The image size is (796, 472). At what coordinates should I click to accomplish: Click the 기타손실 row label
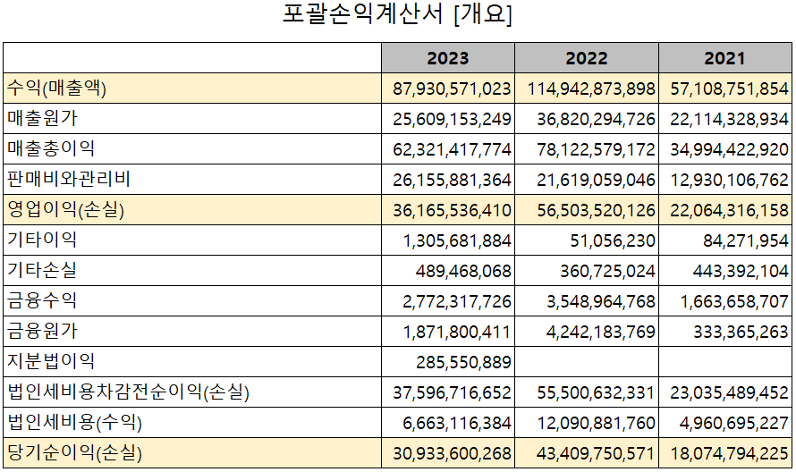click(42, 270)
